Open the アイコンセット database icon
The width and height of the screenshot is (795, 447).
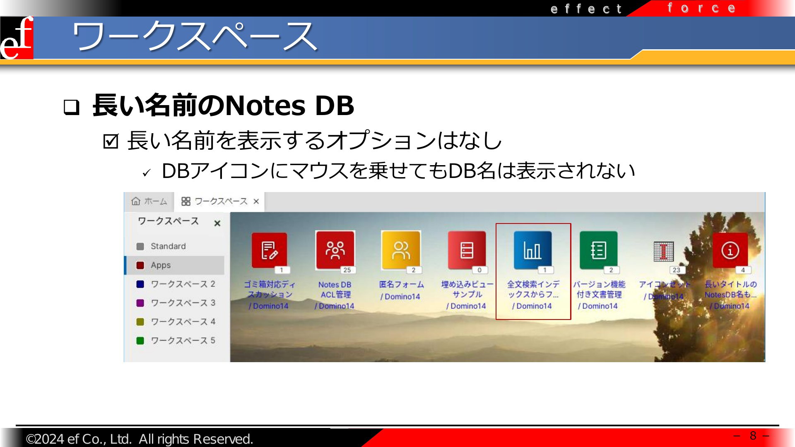point(664,251)
